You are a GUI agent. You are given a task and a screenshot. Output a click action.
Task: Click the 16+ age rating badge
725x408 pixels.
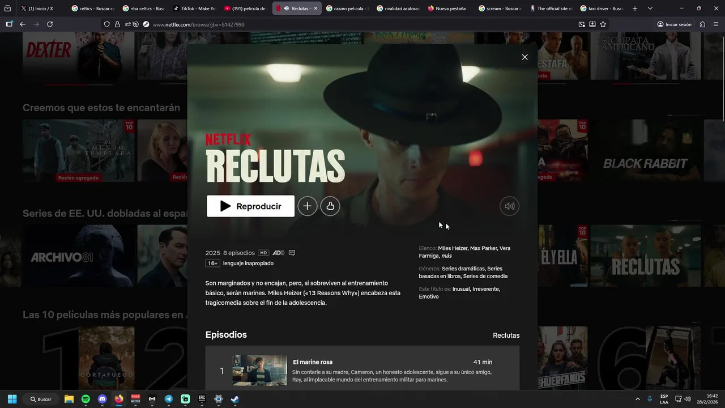(x=212, y=263)
